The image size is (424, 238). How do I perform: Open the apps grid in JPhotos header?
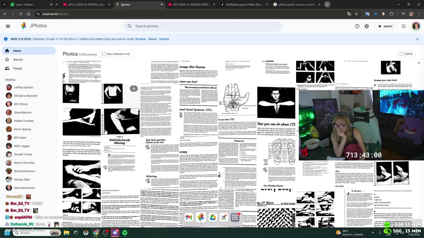coord(403,26)
